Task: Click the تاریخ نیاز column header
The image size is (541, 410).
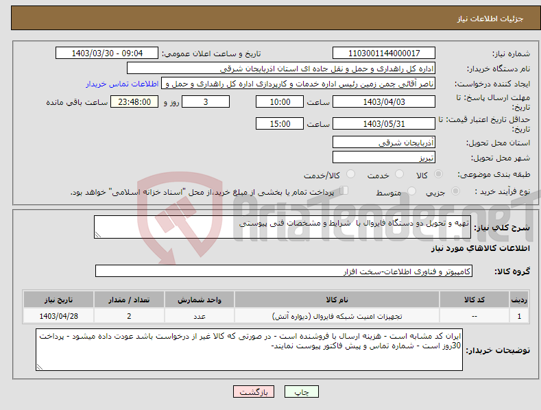Action: pos(58,300)
